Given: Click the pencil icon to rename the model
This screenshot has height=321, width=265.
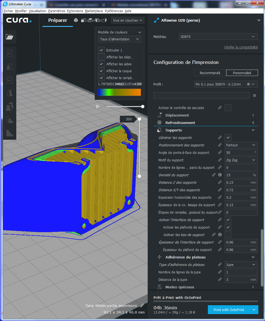Looking at the screenshot, I should (x=142, y=306).
